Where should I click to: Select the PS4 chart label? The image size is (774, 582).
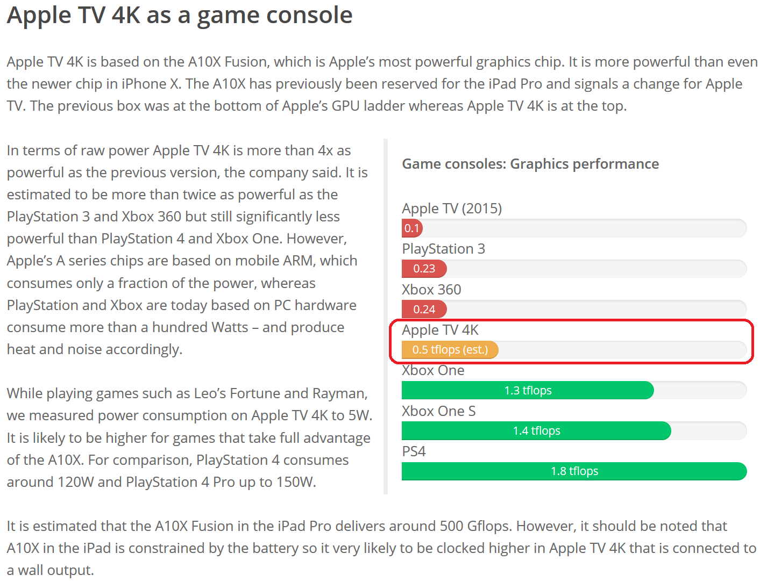click(x=414, y=451)
